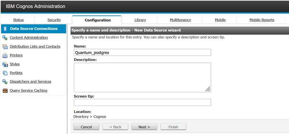Click into the Name text field

click(x=142, y=52)
